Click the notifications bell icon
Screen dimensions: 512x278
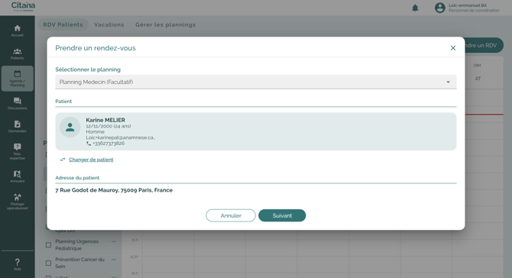click(x=415, y=8)
